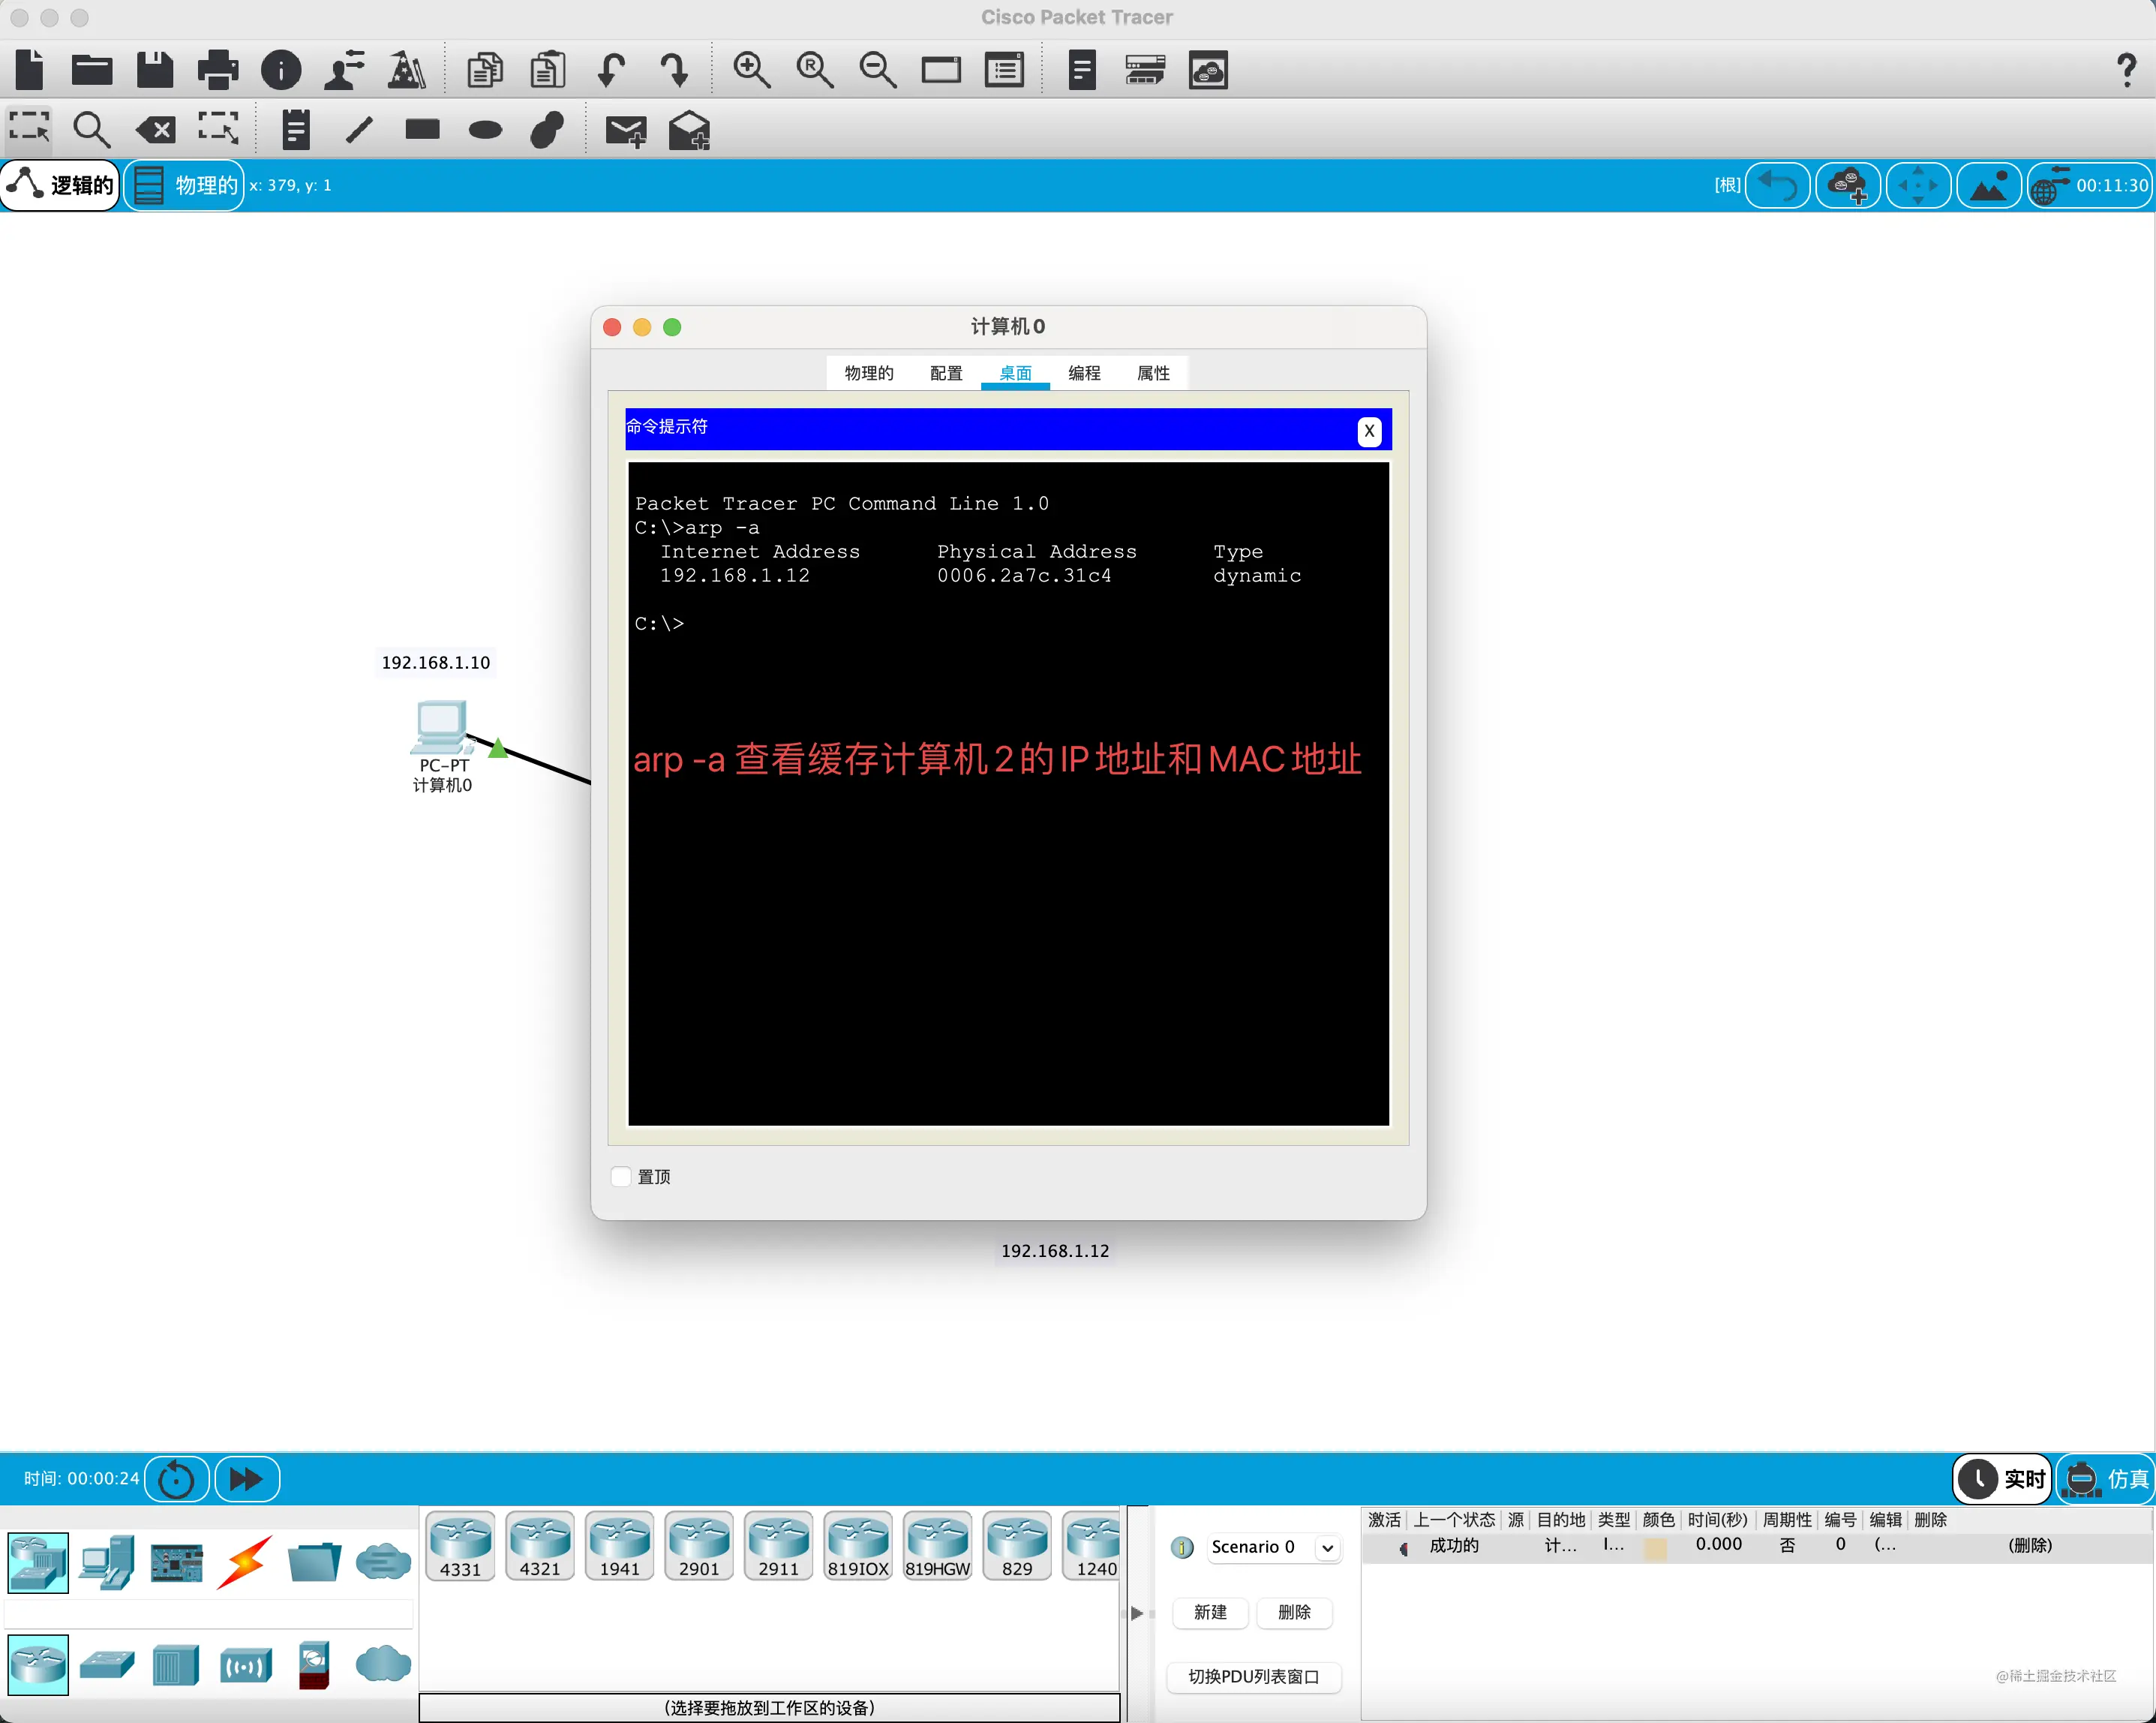Switch to Realtime mode
The image size is (2156, 1723).
point(2002,1479)
